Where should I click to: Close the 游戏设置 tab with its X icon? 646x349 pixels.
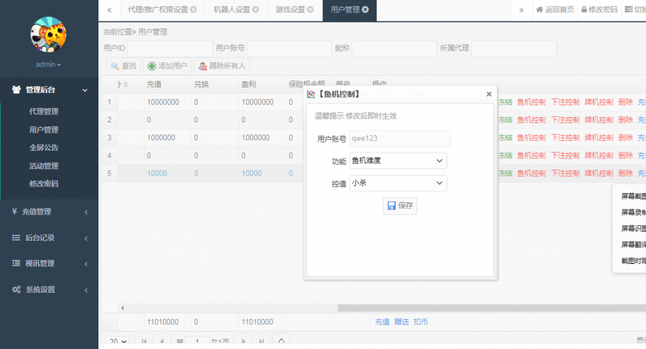click(311, 10)
